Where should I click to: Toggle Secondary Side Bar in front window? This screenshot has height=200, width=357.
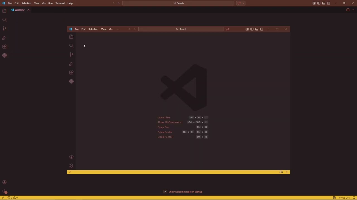coord(262,29)
